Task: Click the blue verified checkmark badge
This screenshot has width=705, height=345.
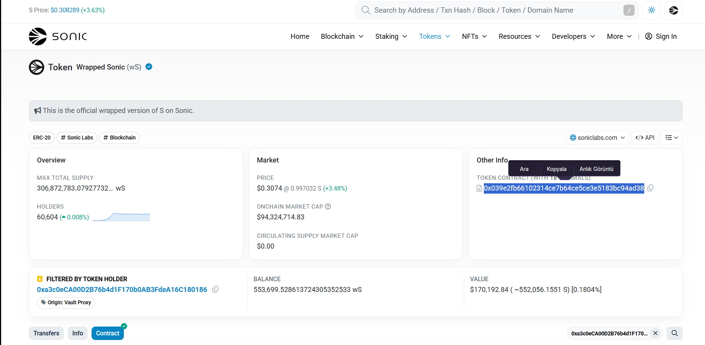Action: click(x=149, y=67)
